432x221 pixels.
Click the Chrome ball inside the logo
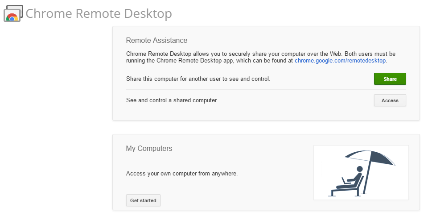point(12,17)
